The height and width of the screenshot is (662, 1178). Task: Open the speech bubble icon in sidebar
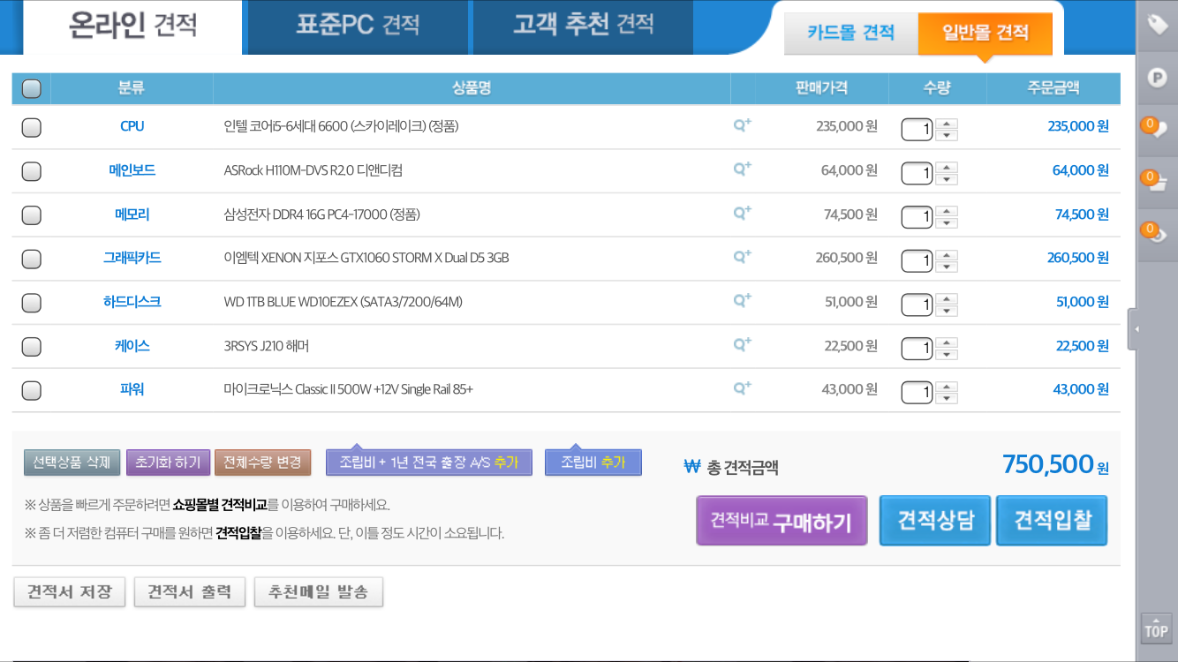[x=1157, y=129]
